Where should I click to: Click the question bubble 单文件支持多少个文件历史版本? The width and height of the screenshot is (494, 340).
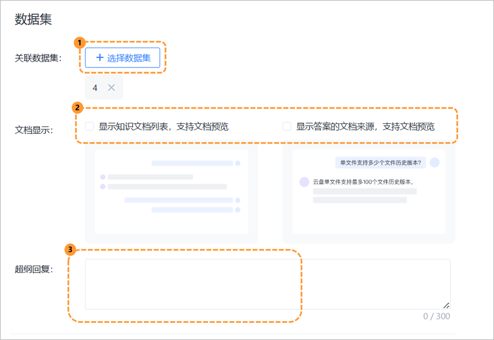[380, 163]
